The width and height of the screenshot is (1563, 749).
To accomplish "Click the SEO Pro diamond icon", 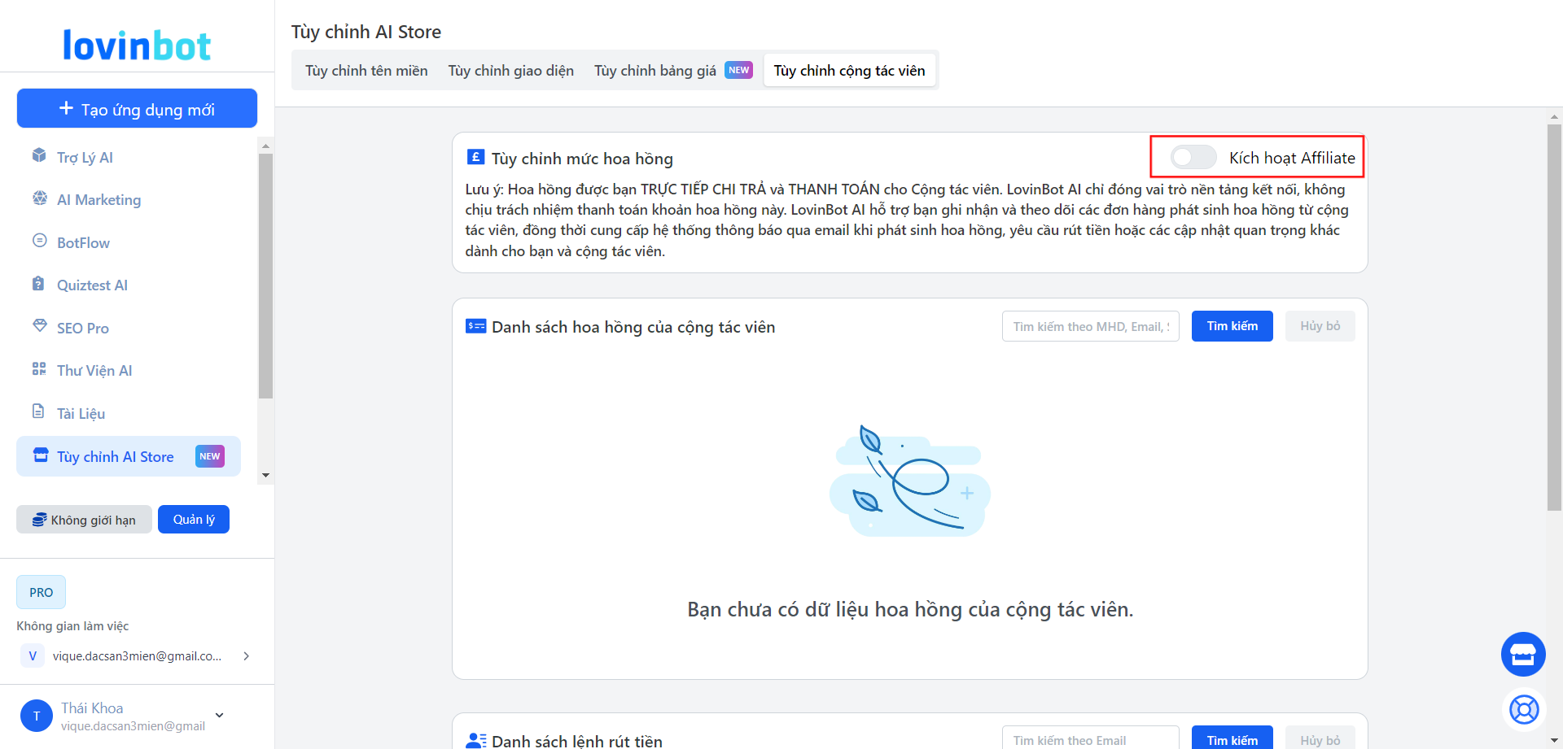I will tap(39, 326).
